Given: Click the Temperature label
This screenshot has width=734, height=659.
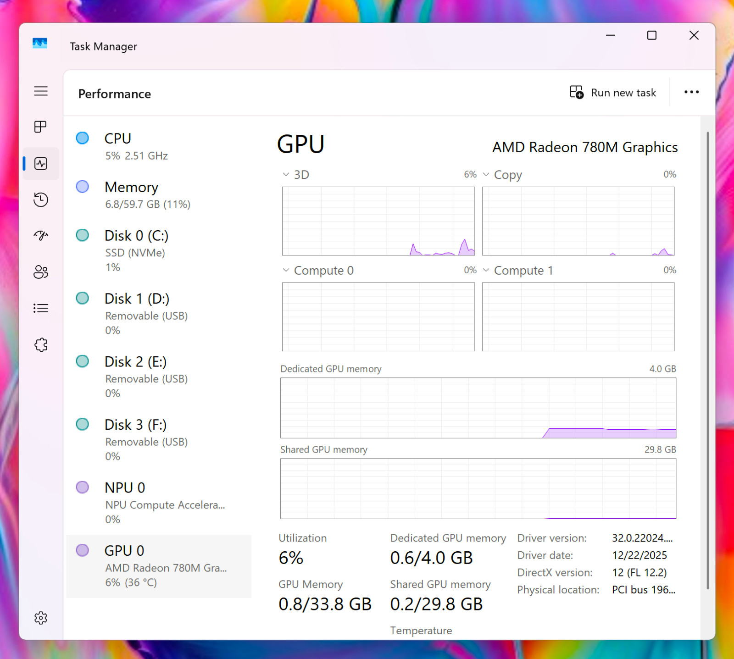Looking at the screenshot, I should click(x=421, y=631).
